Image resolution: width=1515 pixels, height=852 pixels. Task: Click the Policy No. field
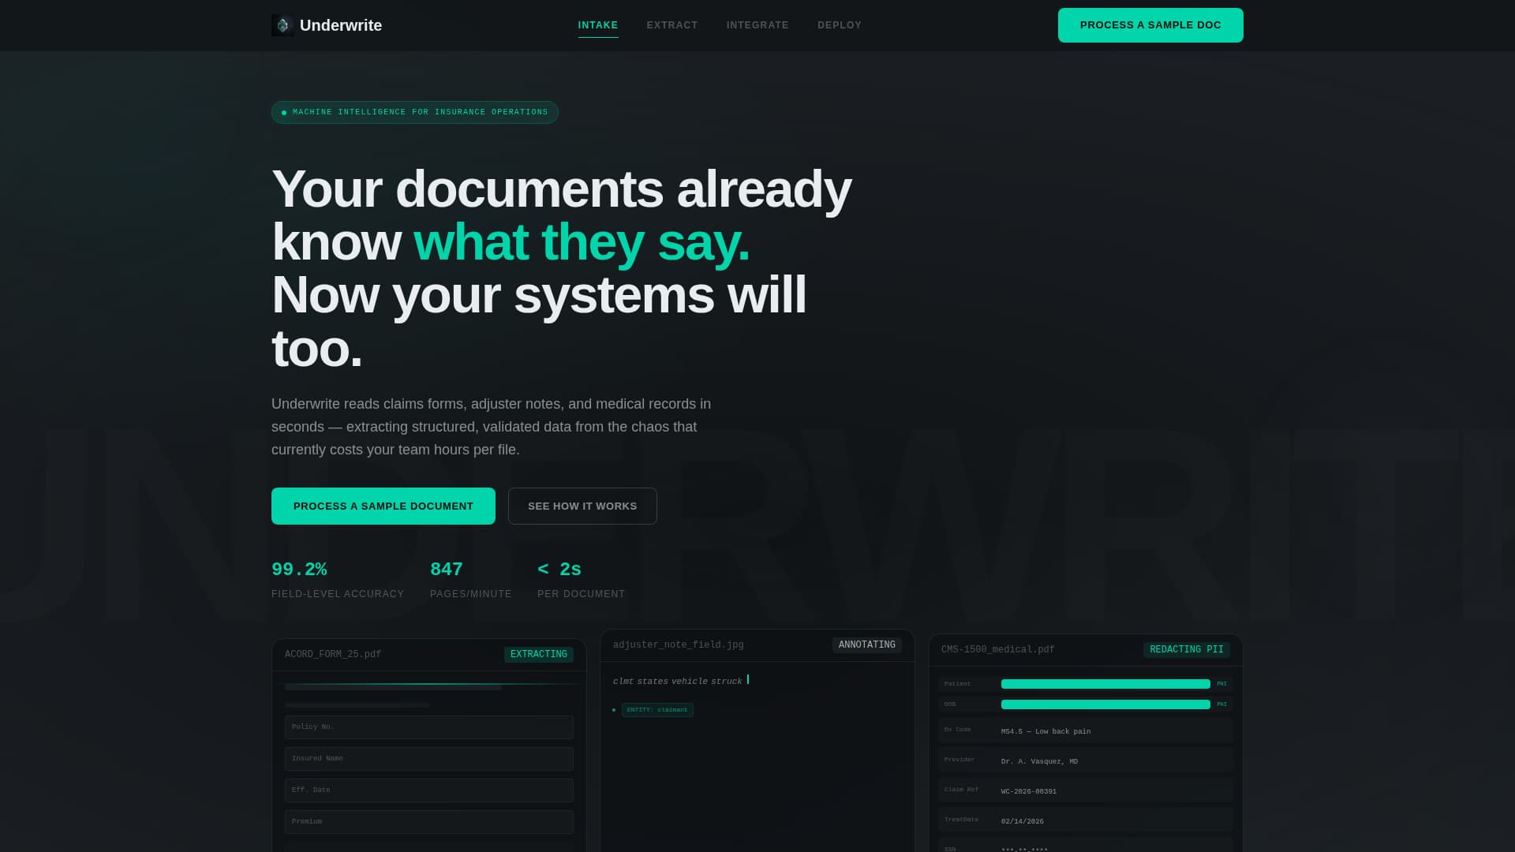click(x=429, y=727)
